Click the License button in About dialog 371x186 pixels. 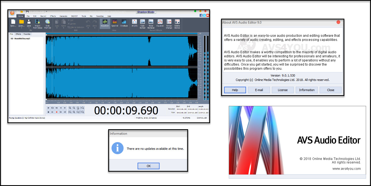[x=283, y=90]
